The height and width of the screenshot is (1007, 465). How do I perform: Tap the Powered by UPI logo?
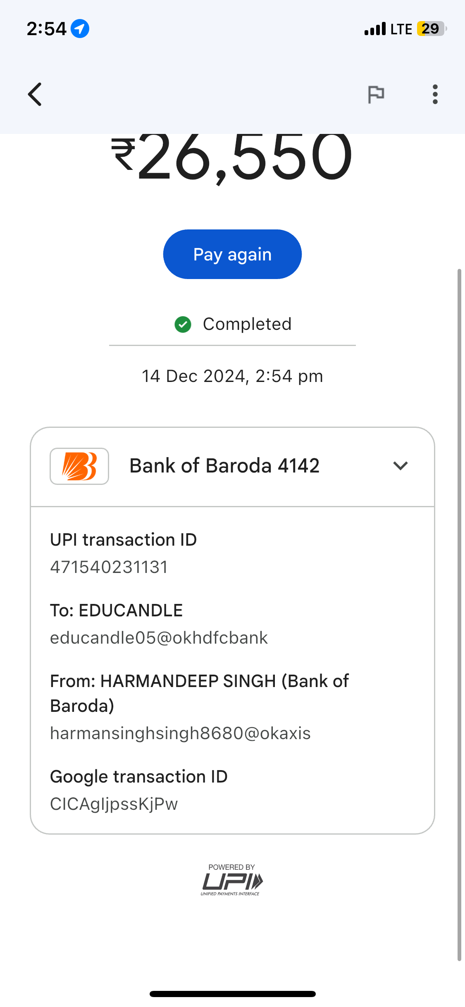coord(232,881)
